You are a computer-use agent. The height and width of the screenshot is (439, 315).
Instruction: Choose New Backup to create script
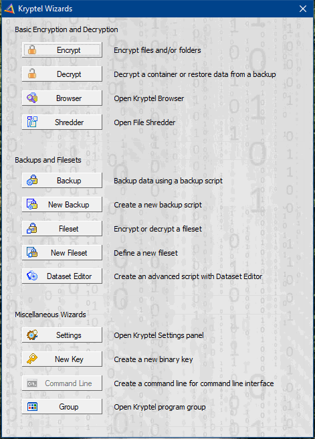pos(62,204)
